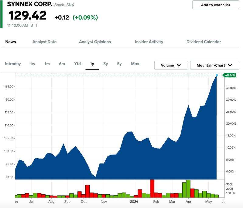Click the Oct x-axis label
243x208 pixels.
tap(84, 202)
